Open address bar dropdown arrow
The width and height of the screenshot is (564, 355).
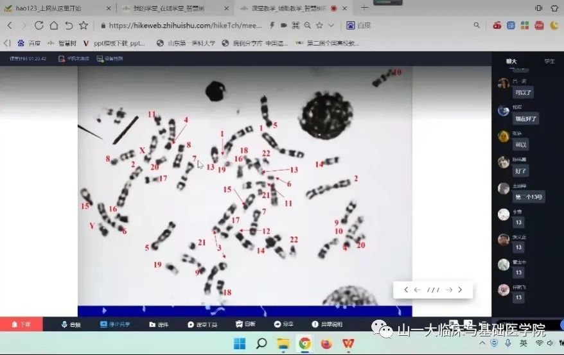331,26
